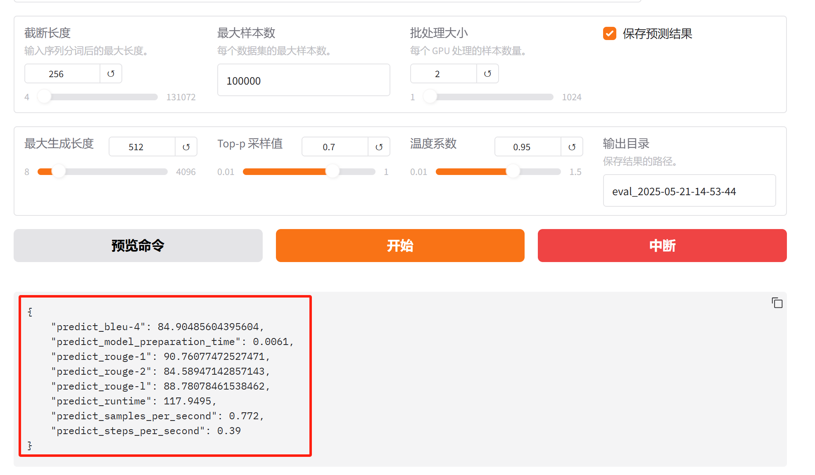This screenshot has height=475, width=815.
Task: Click the 最大生成长度 slider handle
Action: (x=59, y=171)
